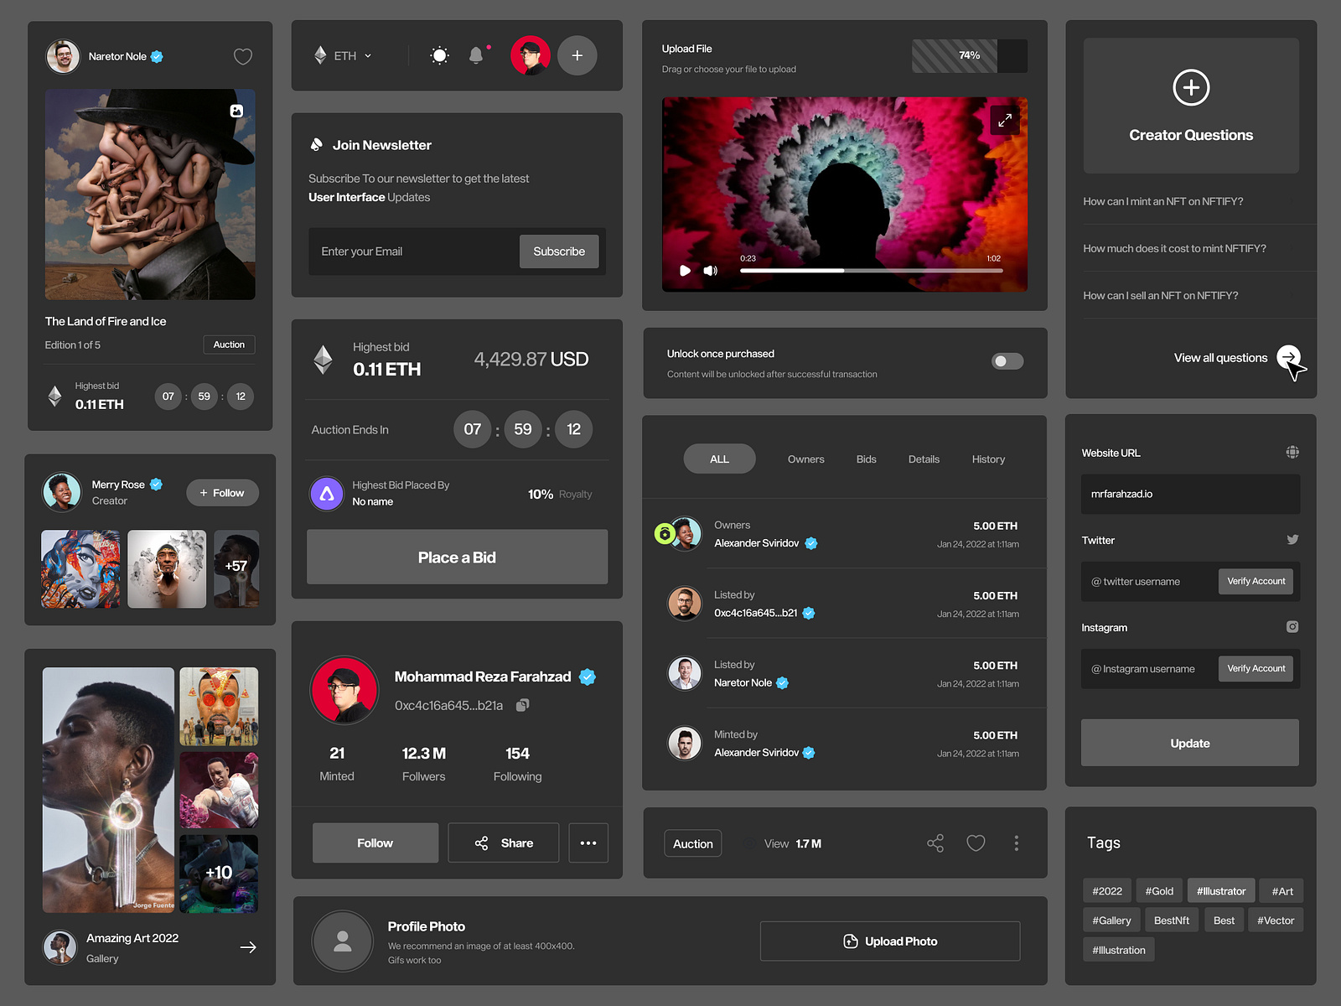The width and height of the screenshot is (1341, 1006).
Task: Expand 'How much does it cost to mint' question
Action: pos(1174,248)
